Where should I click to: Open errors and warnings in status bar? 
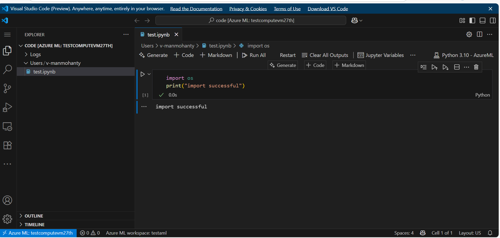coord(90,233)
